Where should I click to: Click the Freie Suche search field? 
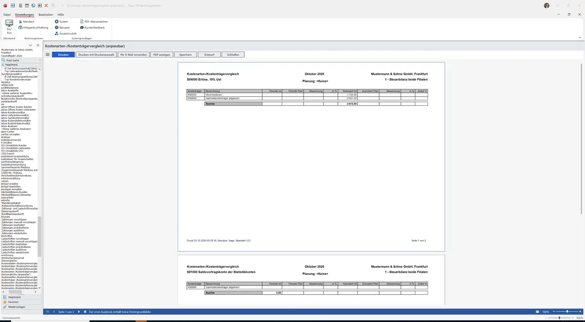[x=21, y=60]
